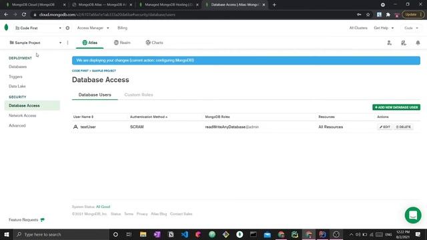
Task: Click the All Good system status link
Action: click(103, 207)
